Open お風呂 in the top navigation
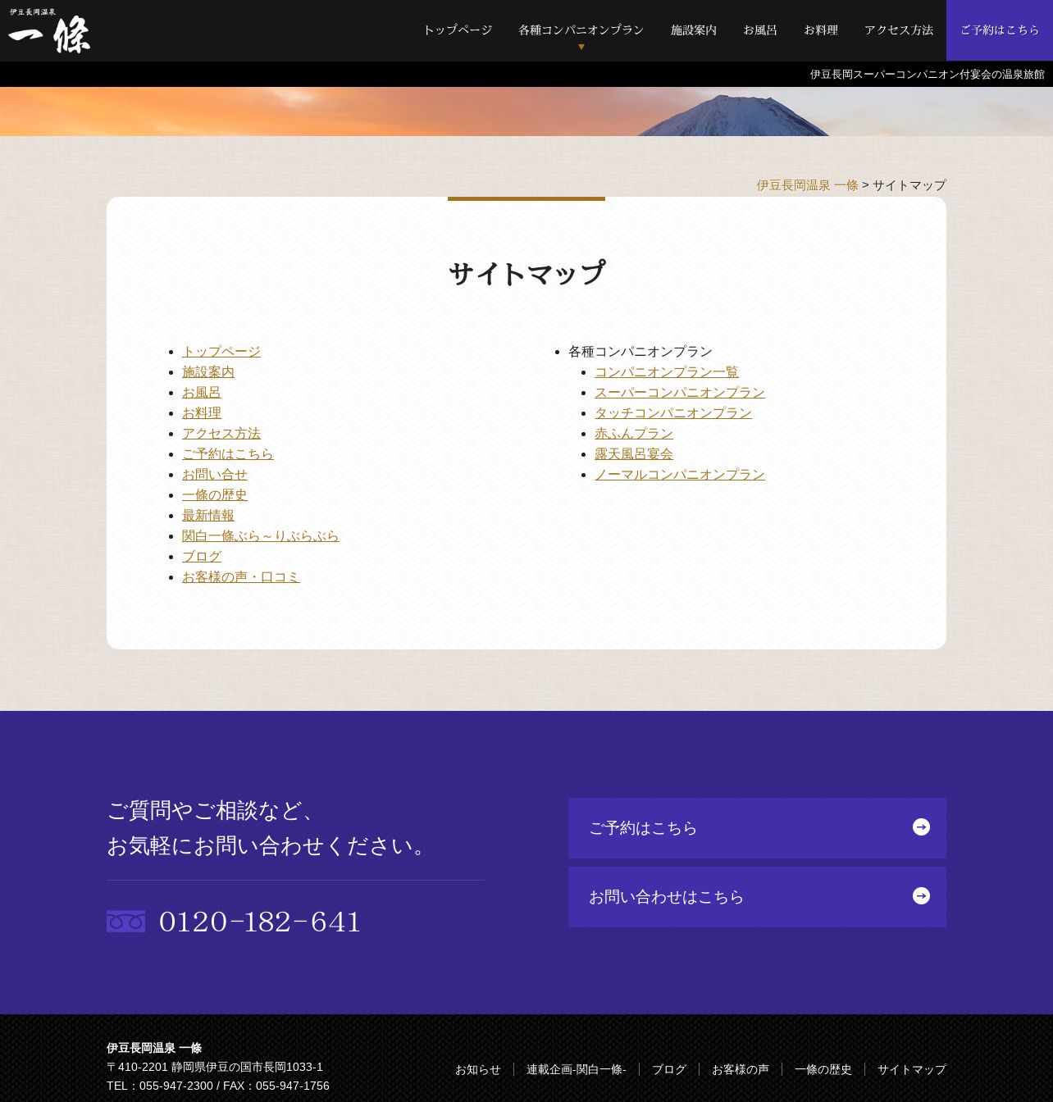This screenshot has height=1102, width=1053. click(760, 30)
